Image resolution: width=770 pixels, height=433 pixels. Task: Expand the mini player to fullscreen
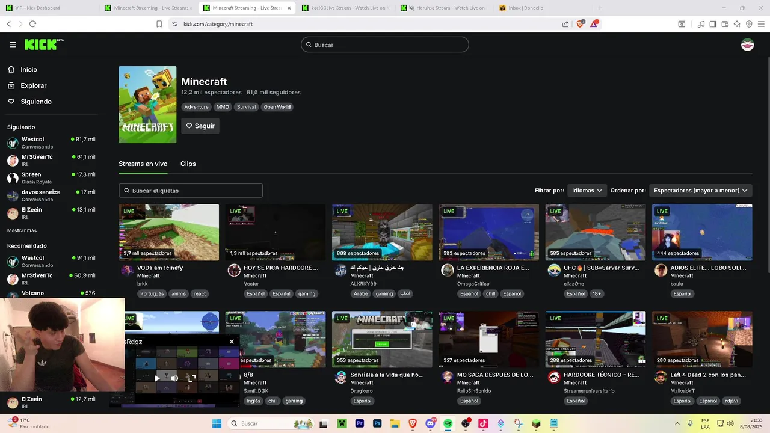pyautogui.click(x=191, y=378)
